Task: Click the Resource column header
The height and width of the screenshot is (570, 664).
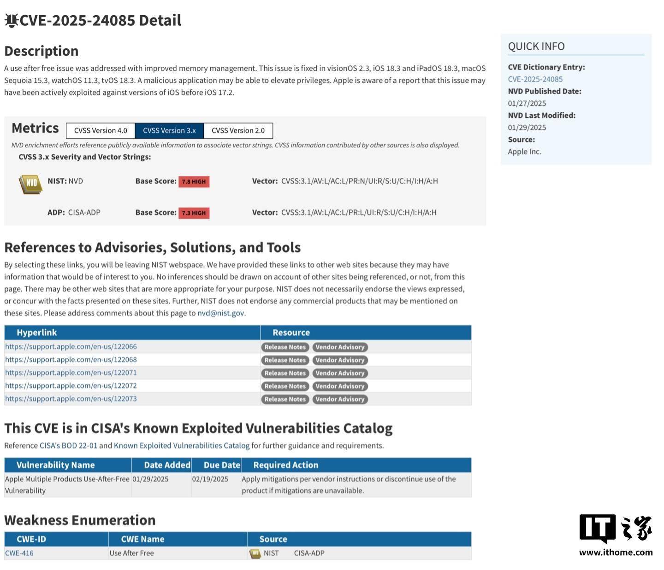Action: click(x=366, y=332)
